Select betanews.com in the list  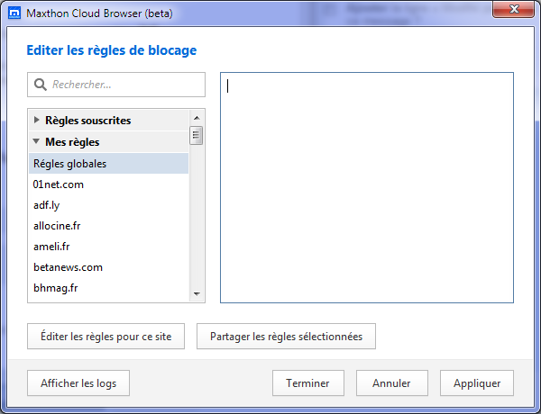point(109,267)
